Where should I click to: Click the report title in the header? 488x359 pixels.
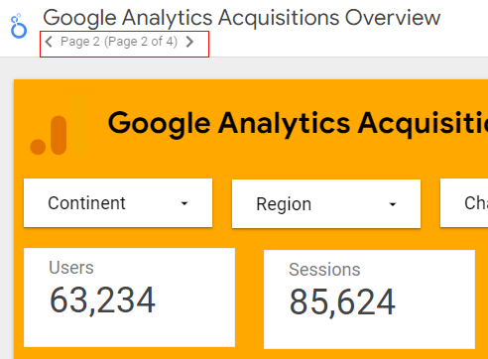coord(242,18)
